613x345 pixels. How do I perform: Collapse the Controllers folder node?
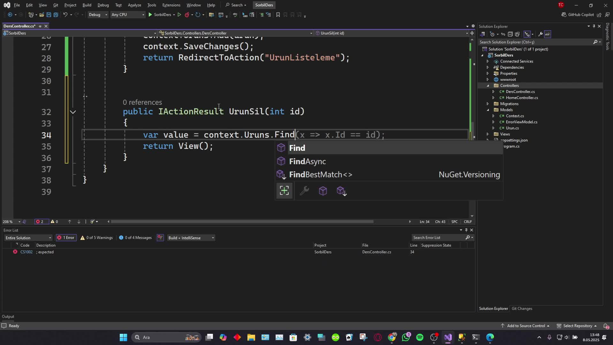click(488, 86)
